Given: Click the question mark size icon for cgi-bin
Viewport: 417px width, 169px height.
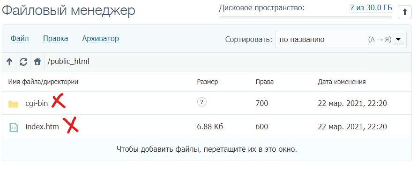Looking at the screenshot, I should [202, 102].
